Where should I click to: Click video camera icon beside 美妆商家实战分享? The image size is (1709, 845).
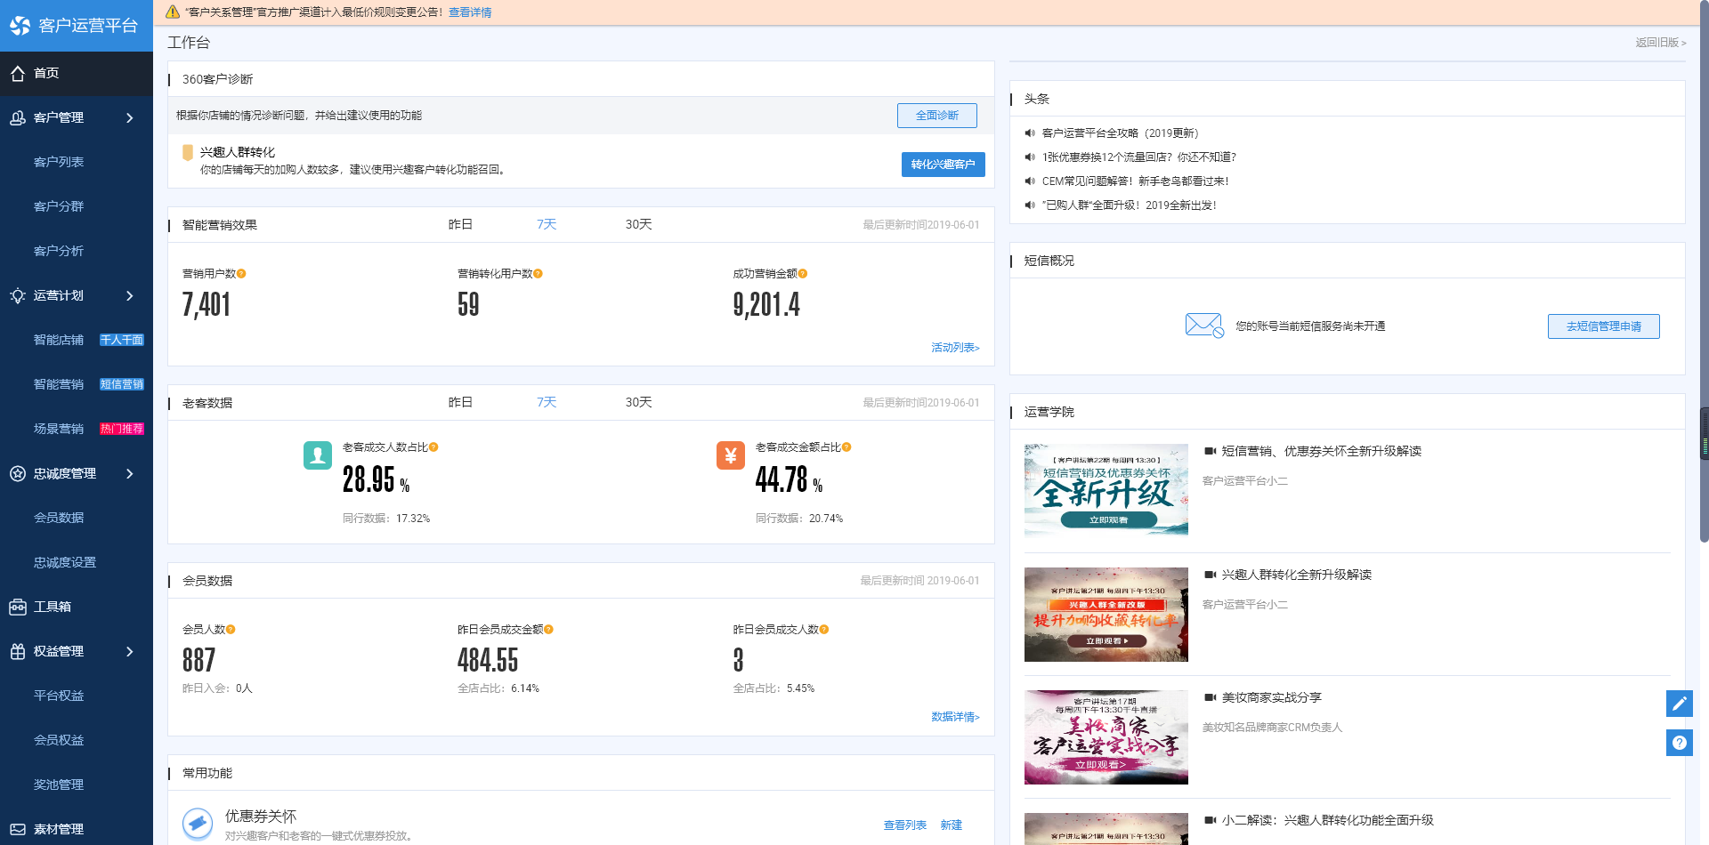click(1210, 697)
